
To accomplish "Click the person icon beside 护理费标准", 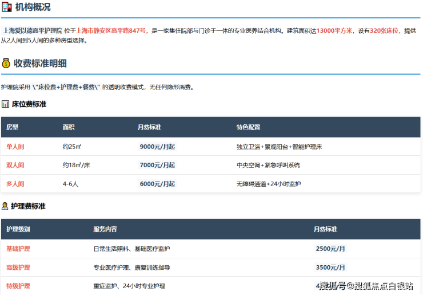I will click(x=5, y=206).
